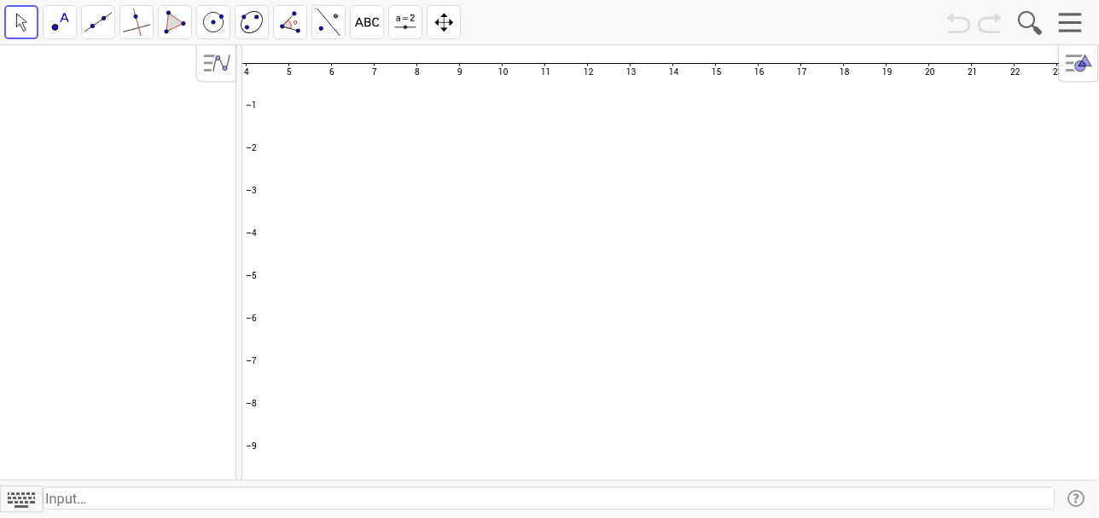Open the virtual keyboard button
This screenshot has width=1099, height=518.
21,498
